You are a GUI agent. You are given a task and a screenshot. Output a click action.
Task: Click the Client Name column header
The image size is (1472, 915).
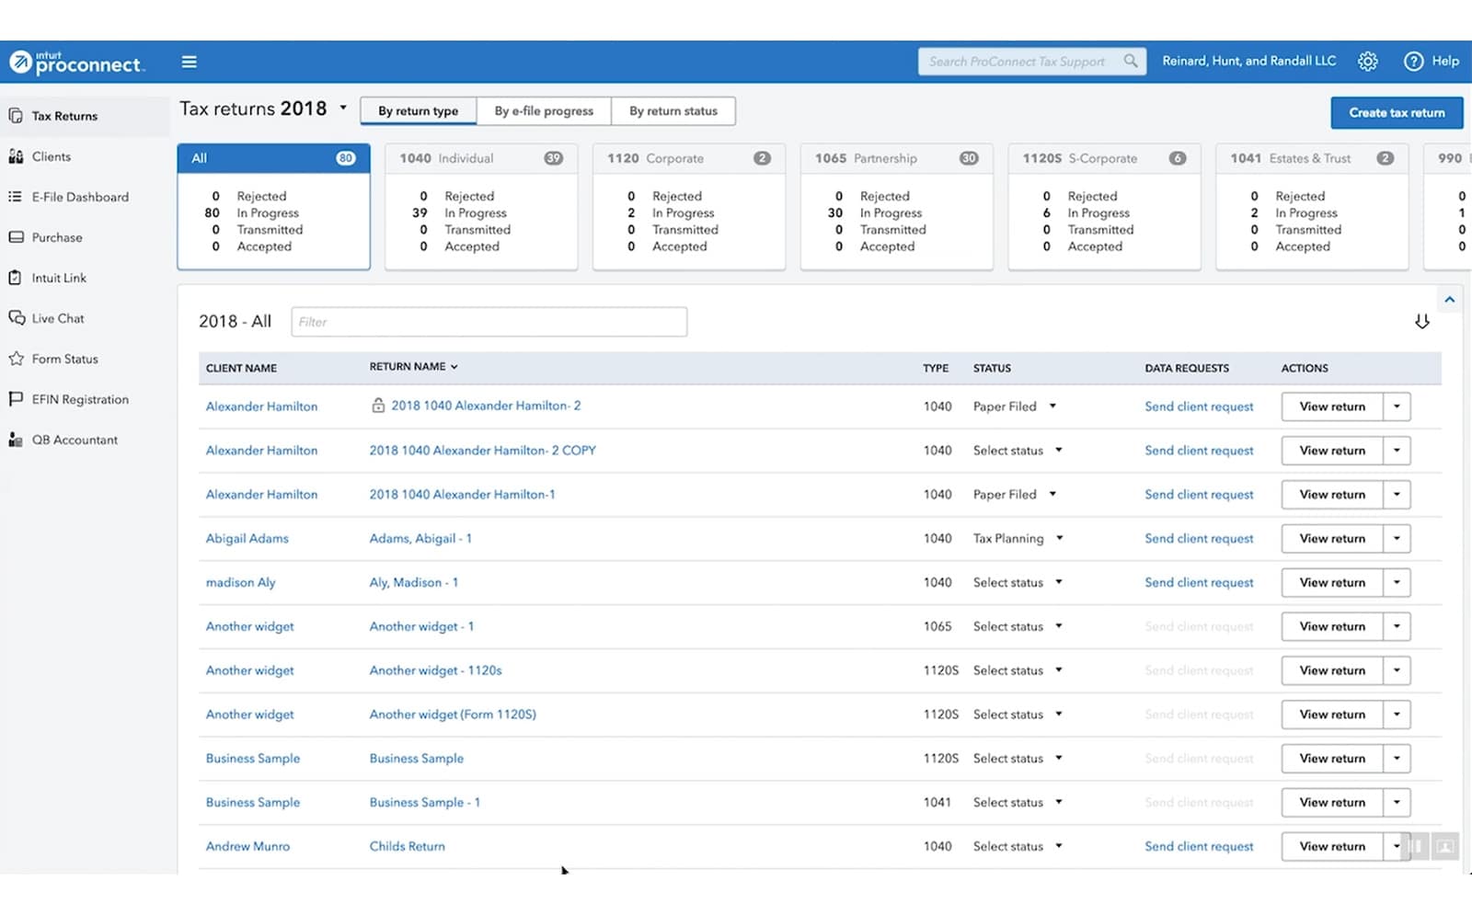click(241, 368)
